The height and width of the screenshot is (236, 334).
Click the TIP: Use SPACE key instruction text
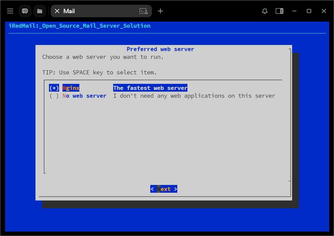coord(99,72)
